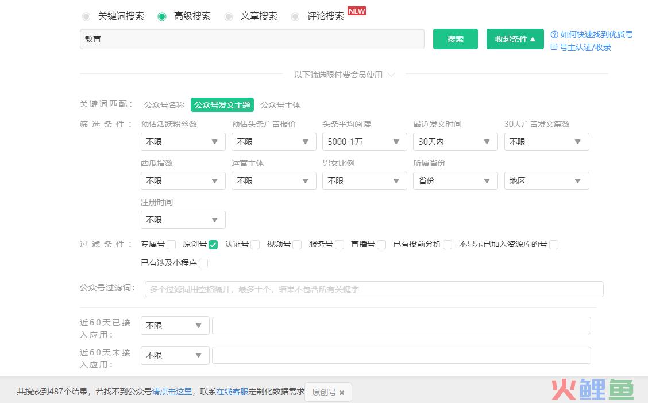Select the 高级搜索 radio option
648x403 pixels.
pyautogui.click(x=162, y=17)
